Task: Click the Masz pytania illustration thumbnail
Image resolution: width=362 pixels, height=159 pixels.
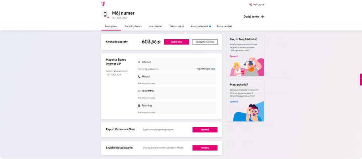Action: (248, 112)
